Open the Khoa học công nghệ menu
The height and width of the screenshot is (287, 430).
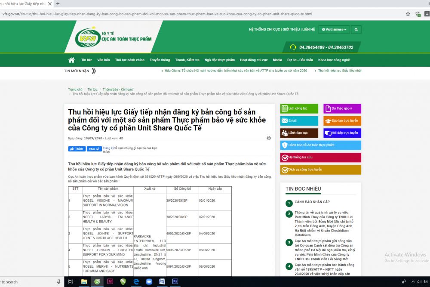[334, 60]
